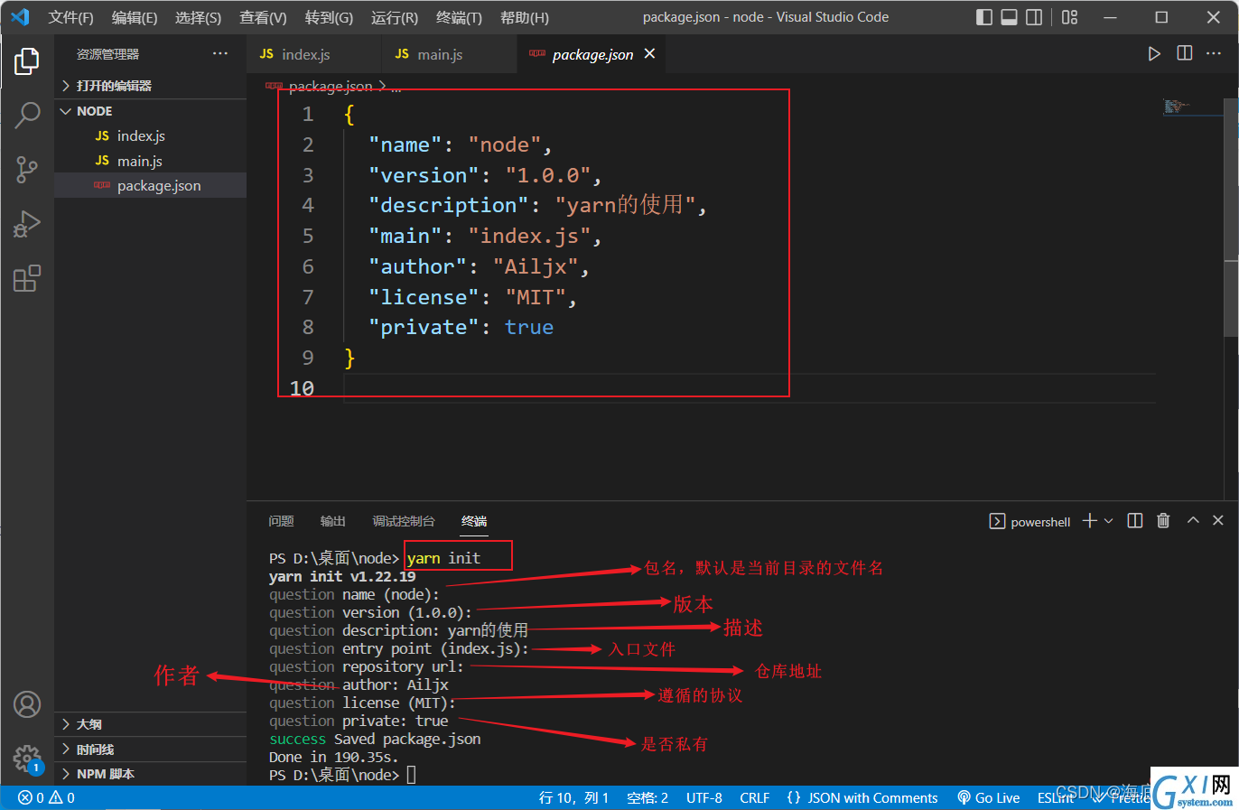Click the code minimap preview
The width and height of the screenshot is (1239, 810).
tap(1177, 107)
